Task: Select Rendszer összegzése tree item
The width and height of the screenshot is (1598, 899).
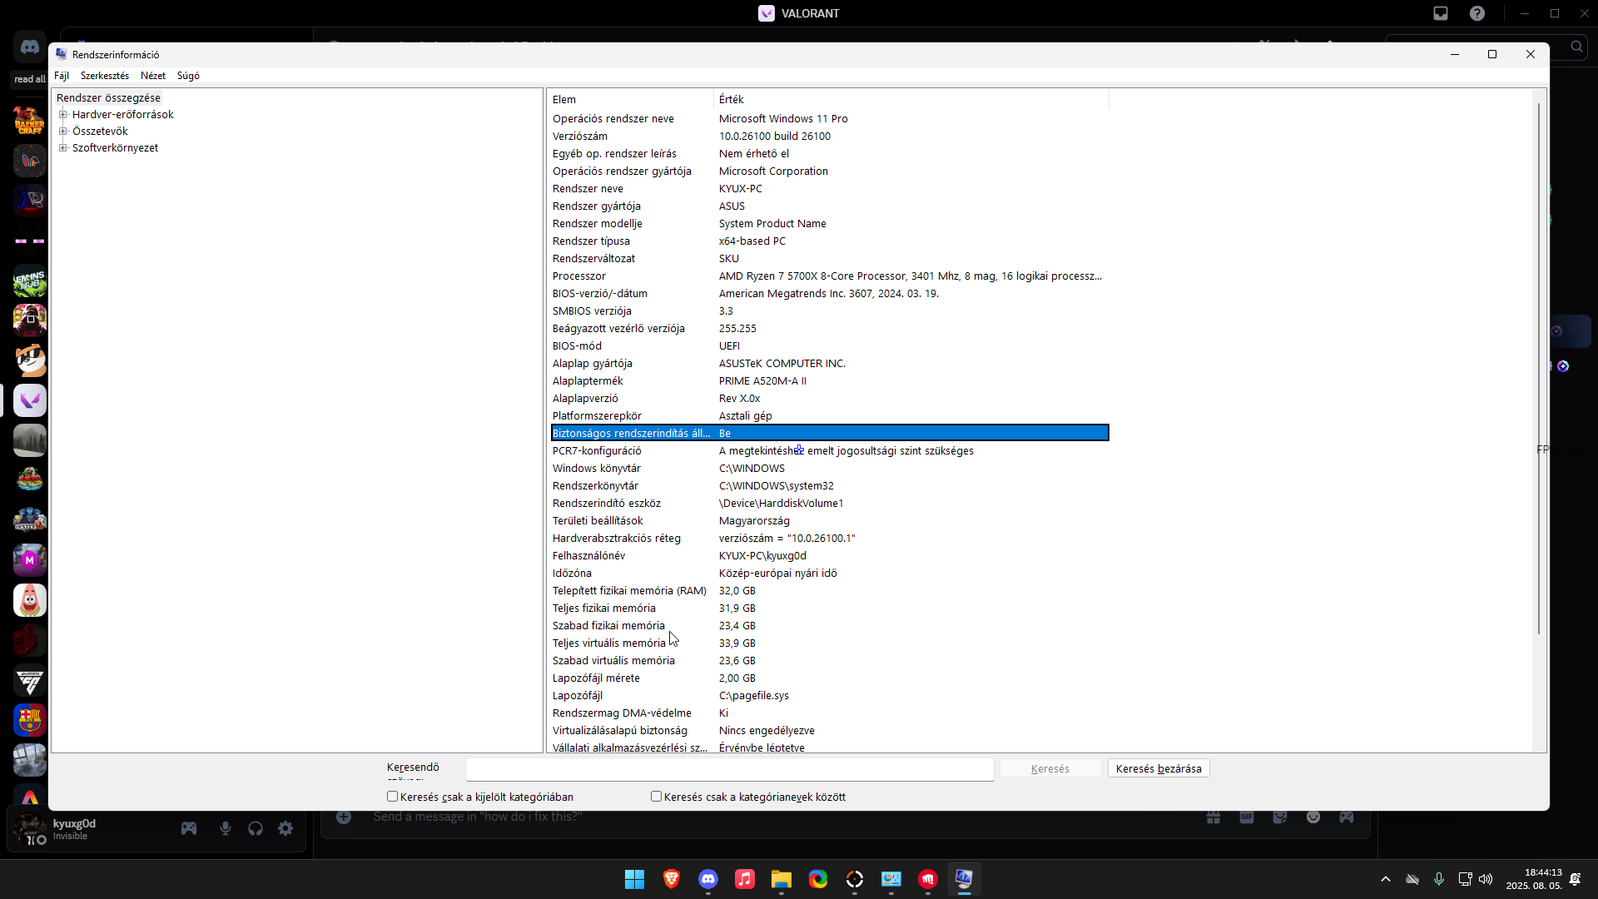Action: point(108,98)
